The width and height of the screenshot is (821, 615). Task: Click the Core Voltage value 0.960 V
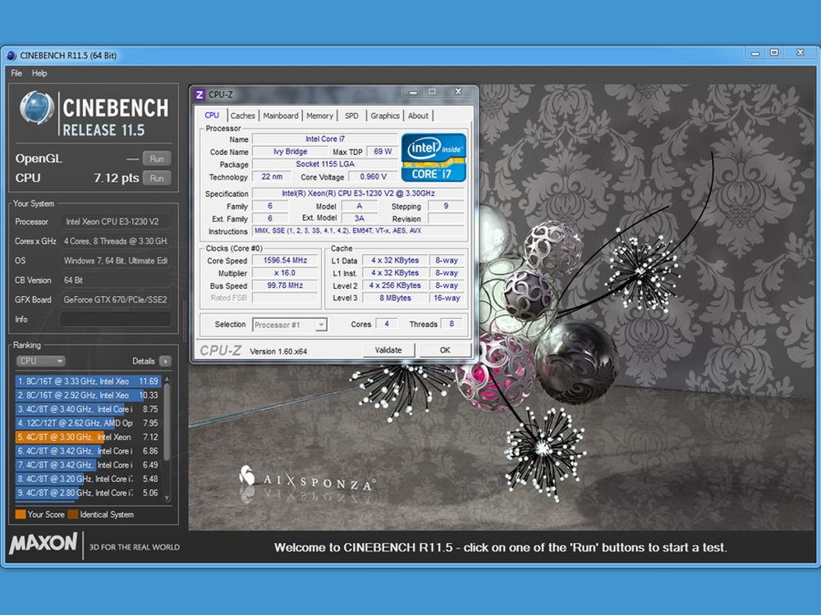coord(374,177)
